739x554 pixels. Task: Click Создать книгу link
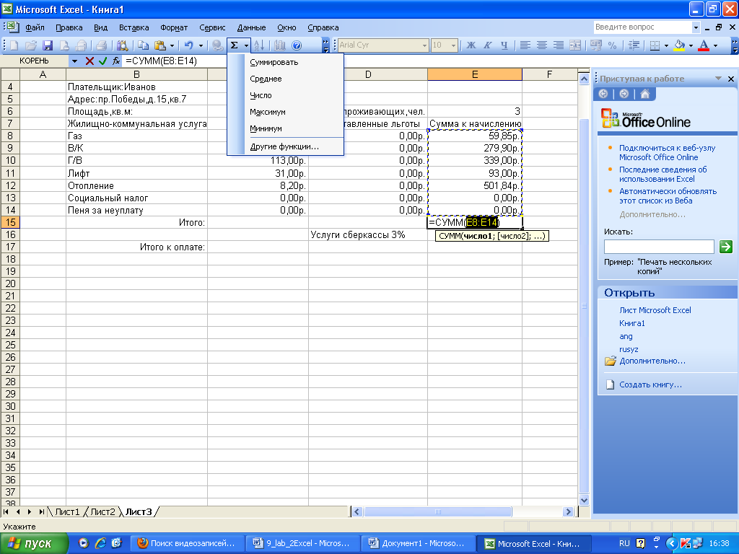[x=650, y=384]
